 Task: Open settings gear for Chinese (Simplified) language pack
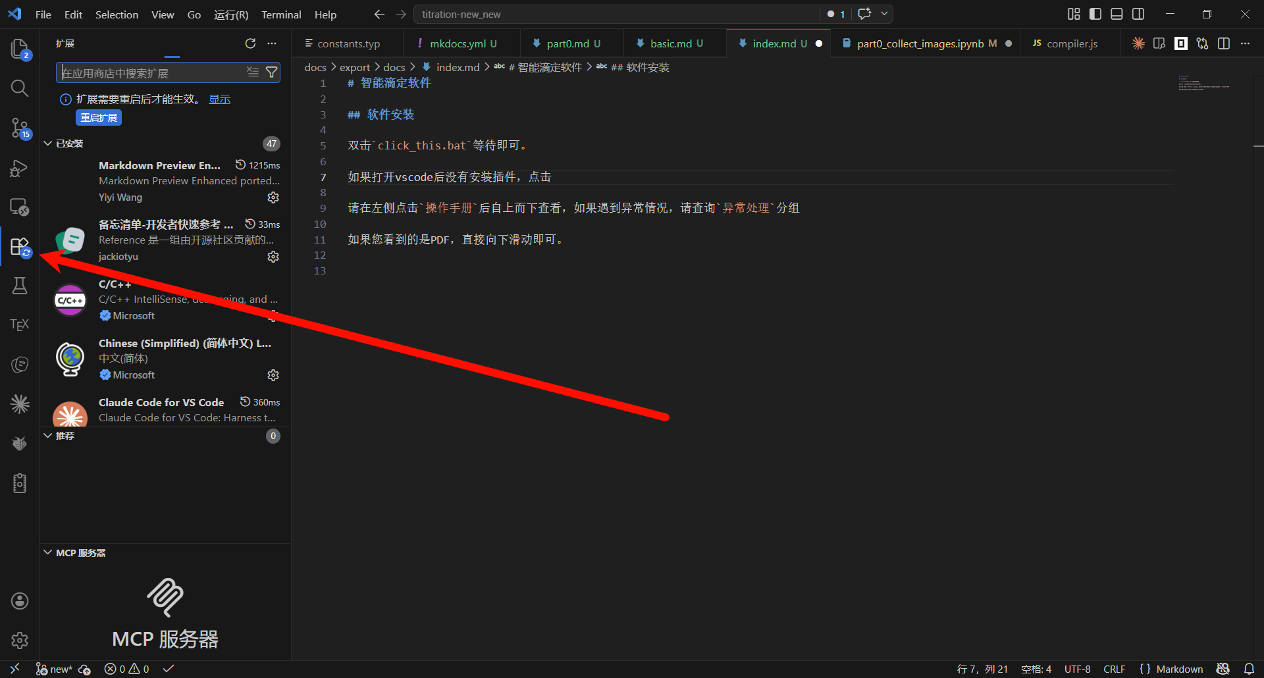(x=273, y=375)
